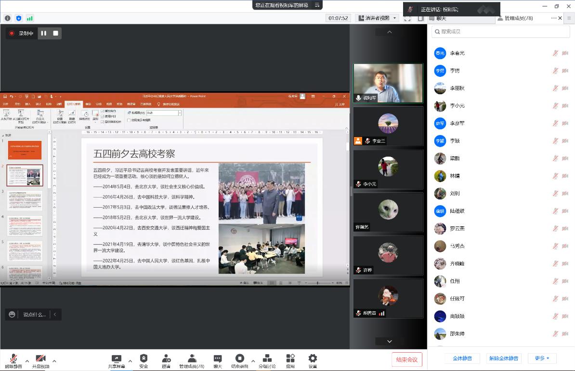The height and width of the screenshot is (371, 575).
Task: Stop the recording with square button
Action: (56, 33)
